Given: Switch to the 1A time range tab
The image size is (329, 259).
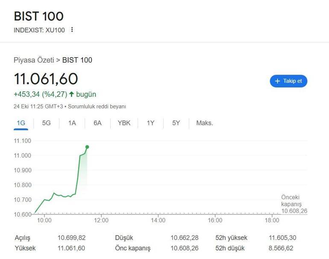Looking at the screenshot, I should [72, 123].
